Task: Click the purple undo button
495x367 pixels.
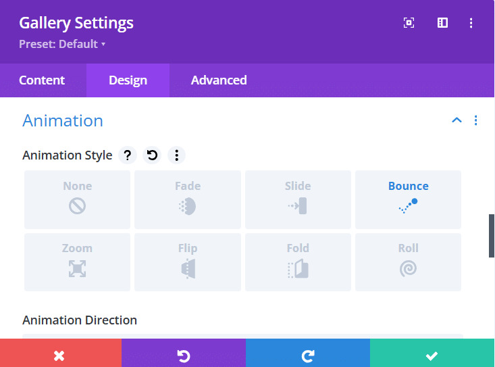Action: (184, 353)
